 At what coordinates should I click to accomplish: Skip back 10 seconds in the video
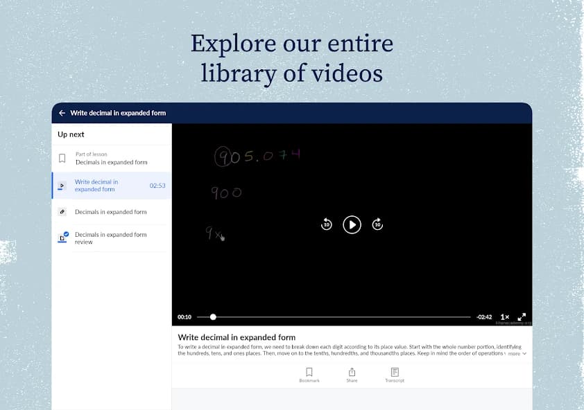click(x=326, y=224)
